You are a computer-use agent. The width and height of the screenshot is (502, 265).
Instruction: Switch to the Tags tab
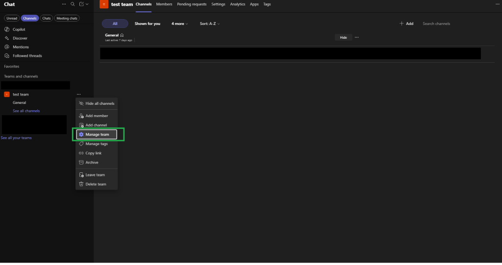(267, 4)
